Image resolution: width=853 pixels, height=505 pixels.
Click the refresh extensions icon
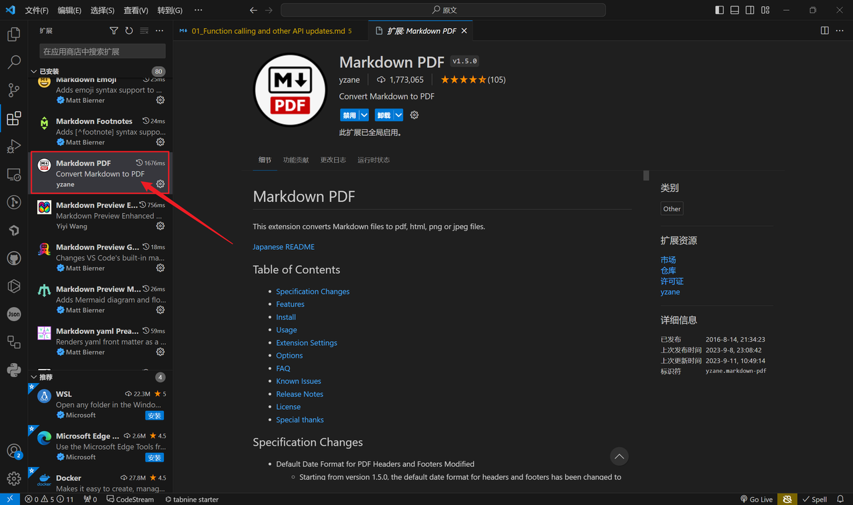[129, 31]
